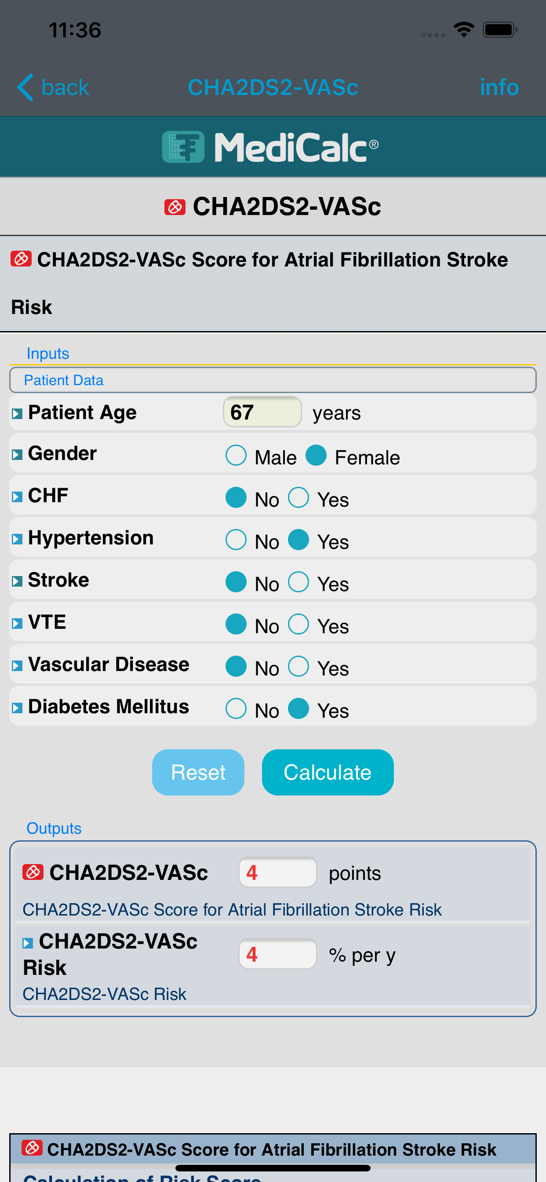Click the Wi-Fi status icon
Viewport: 546px width, 1182px height.
click(x=463, y=30)
